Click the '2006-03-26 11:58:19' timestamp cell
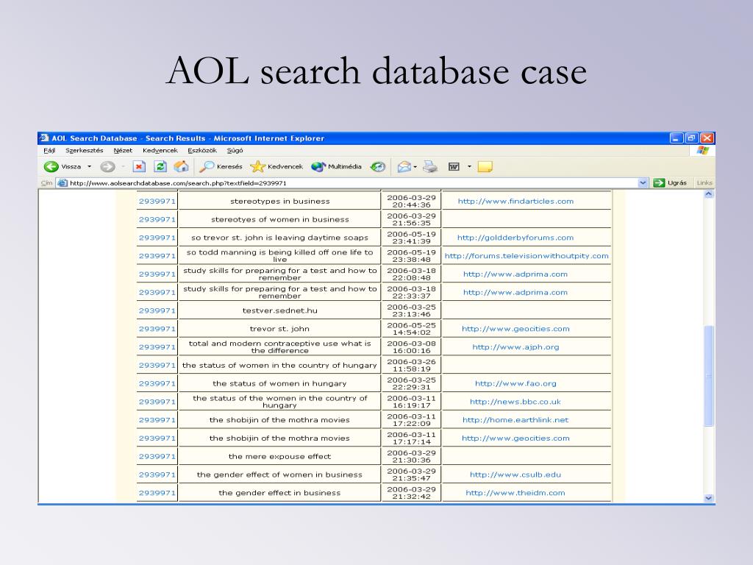Viewport: 753px width, 565px height. pyautogui.click(x=412, y=365)
